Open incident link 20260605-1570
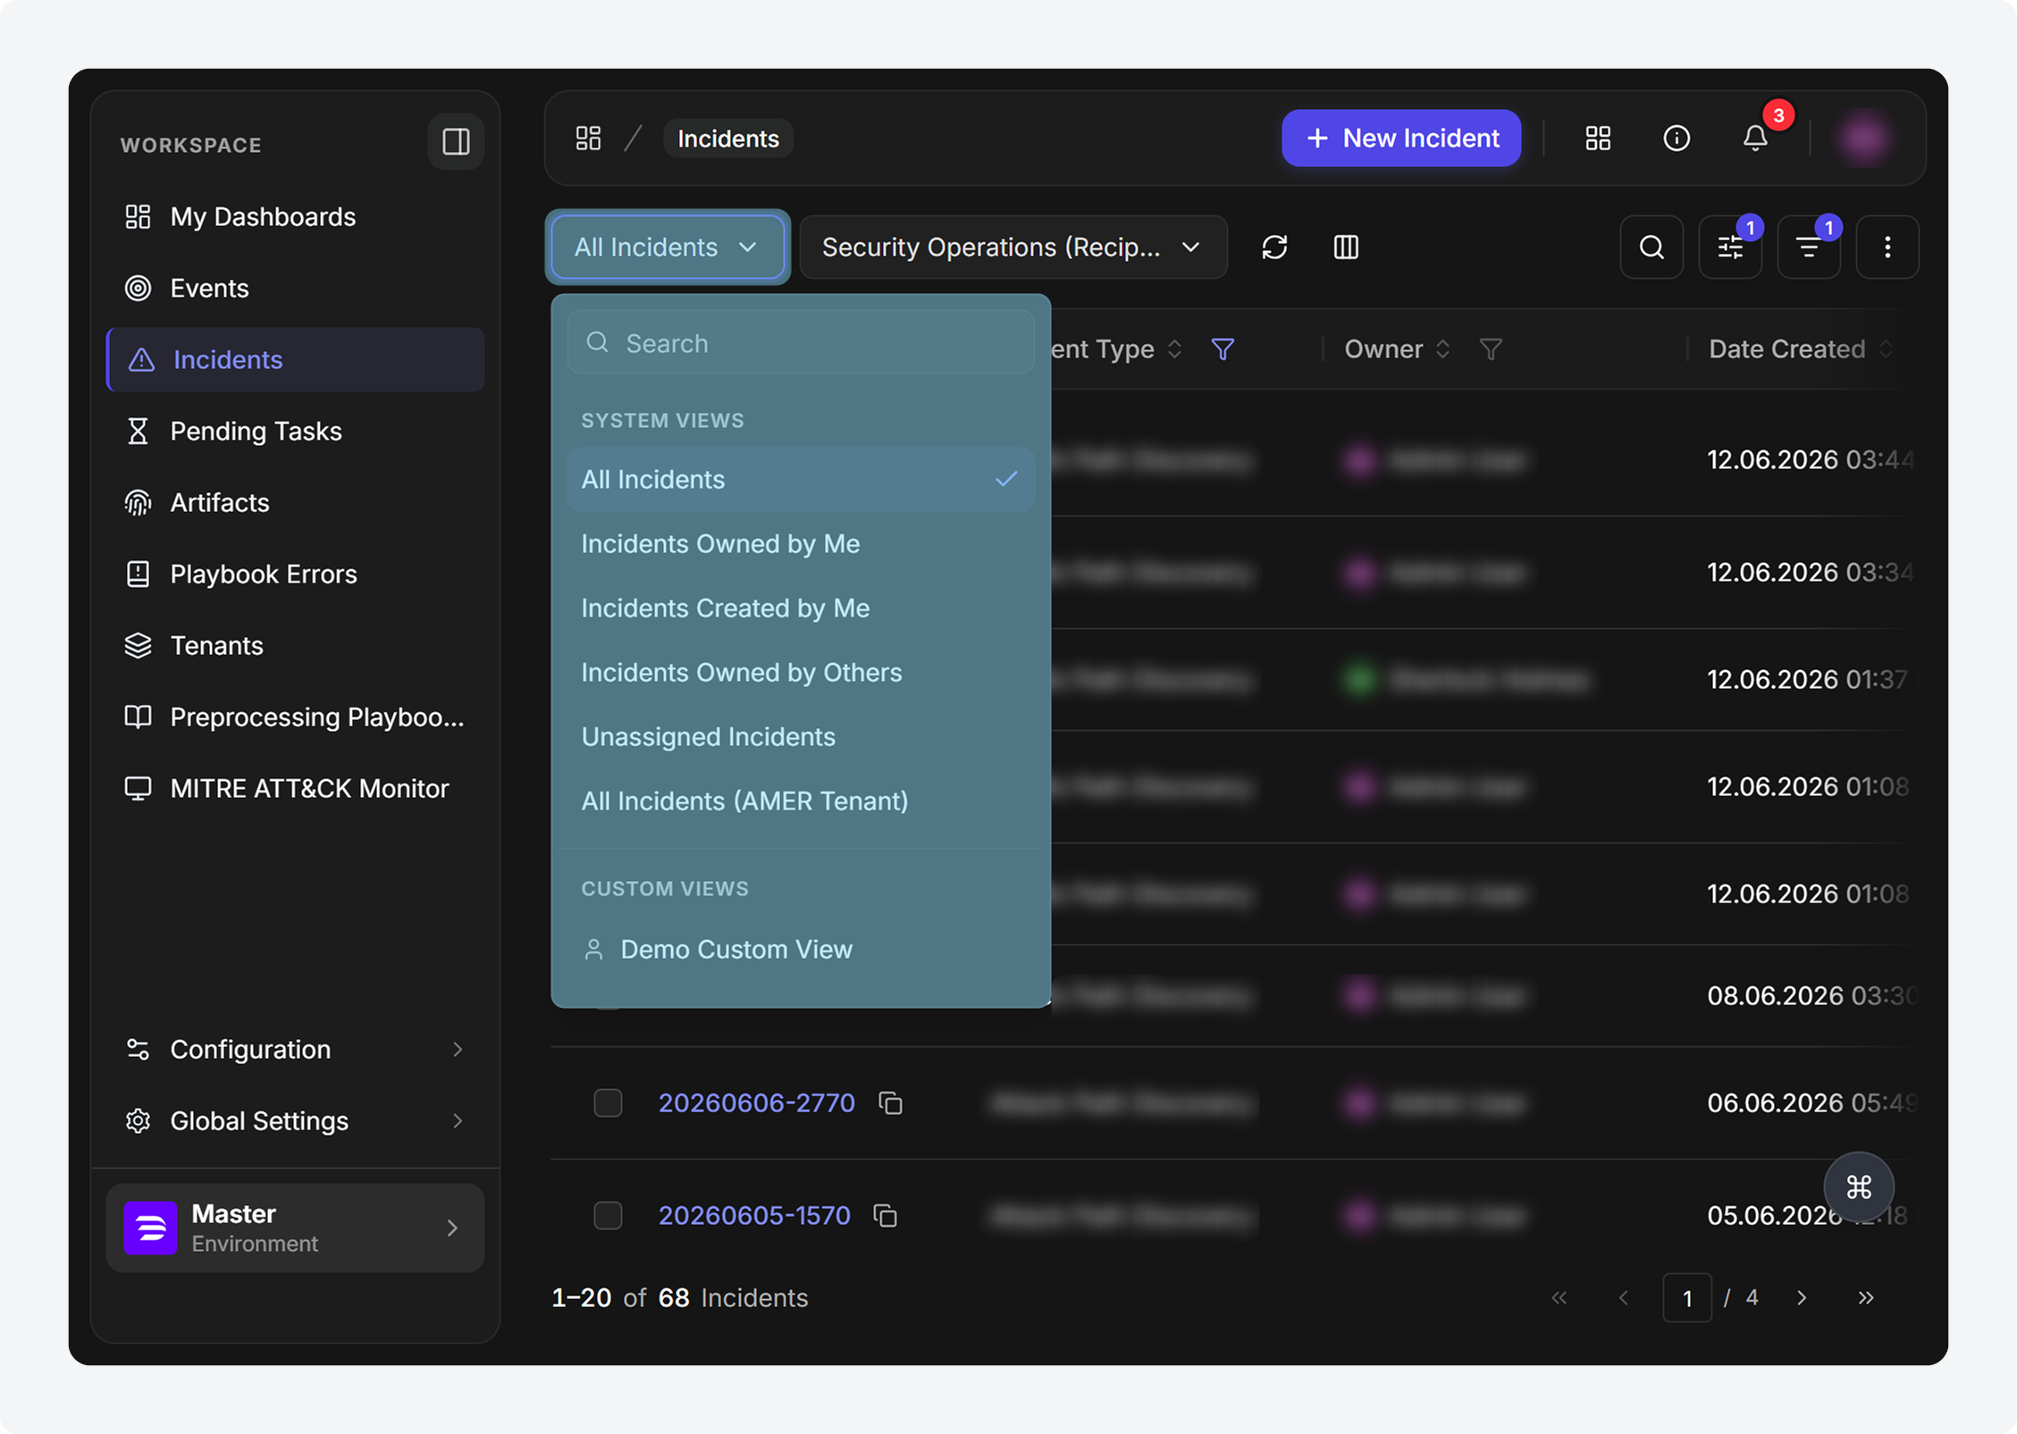2017x1434 pixels. (x=754, y=1215)
